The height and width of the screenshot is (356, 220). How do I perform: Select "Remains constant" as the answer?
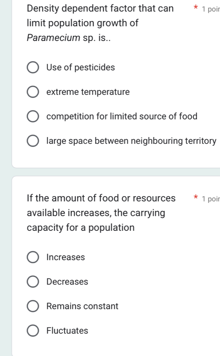click(33, 306)
